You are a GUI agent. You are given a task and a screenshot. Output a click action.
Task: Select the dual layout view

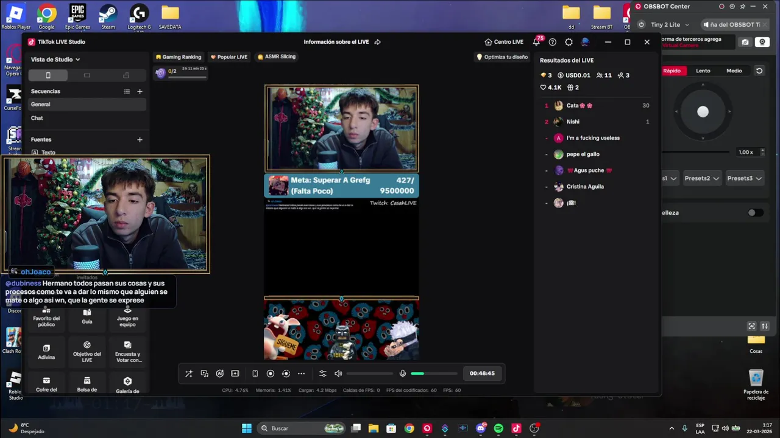[126, 75]
